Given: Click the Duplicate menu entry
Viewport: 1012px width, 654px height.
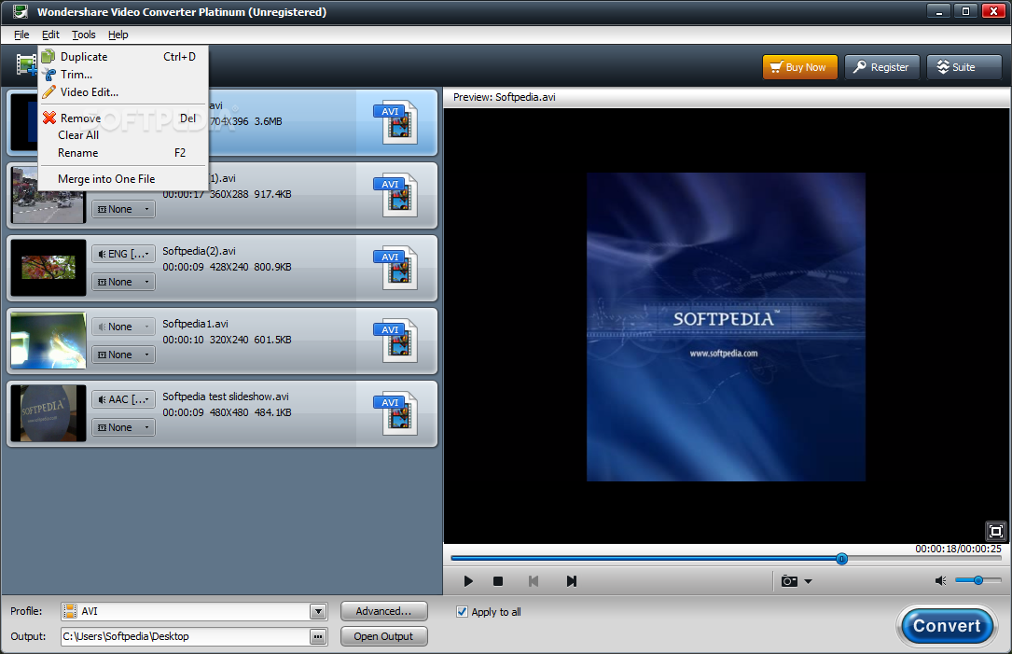Looking at the screenshot, I should [x=122, y=57].
